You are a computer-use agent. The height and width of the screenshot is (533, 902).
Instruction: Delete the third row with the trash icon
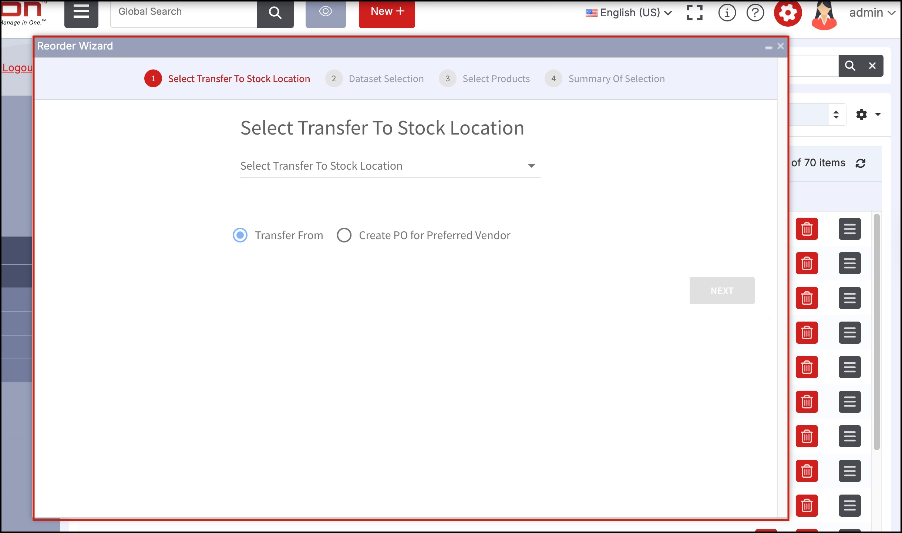click(807, 298)
